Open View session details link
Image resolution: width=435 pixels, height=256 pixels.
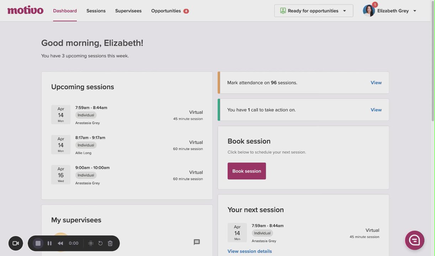point(250,251)
